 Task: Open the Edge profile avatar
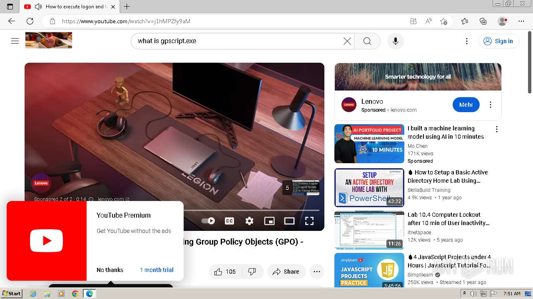click(x=503, y=21)
